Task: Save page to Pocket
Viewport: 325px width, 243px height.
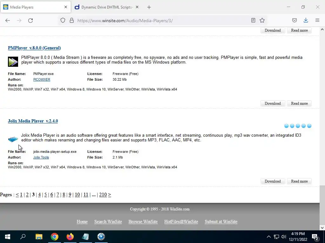Action: click(294, 20)
